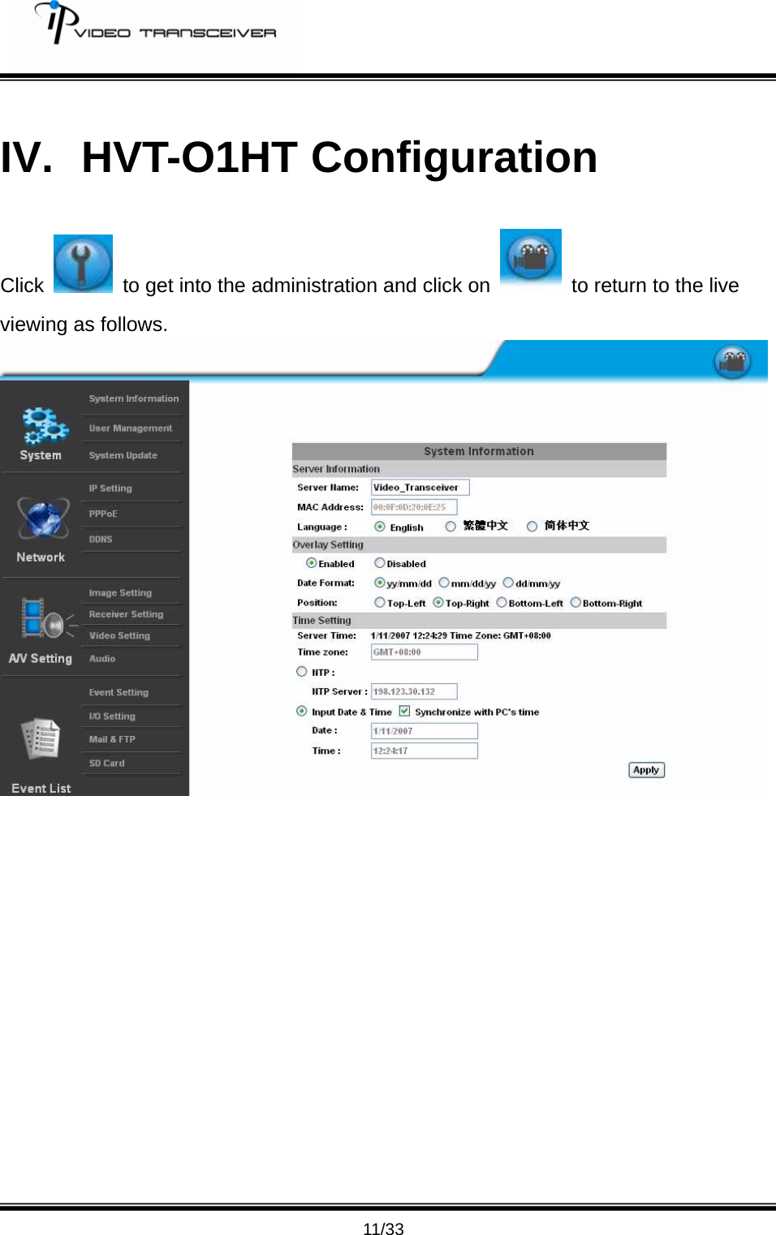Open the System gears icon
The image size is (776, 1235).
coord(45,426)
